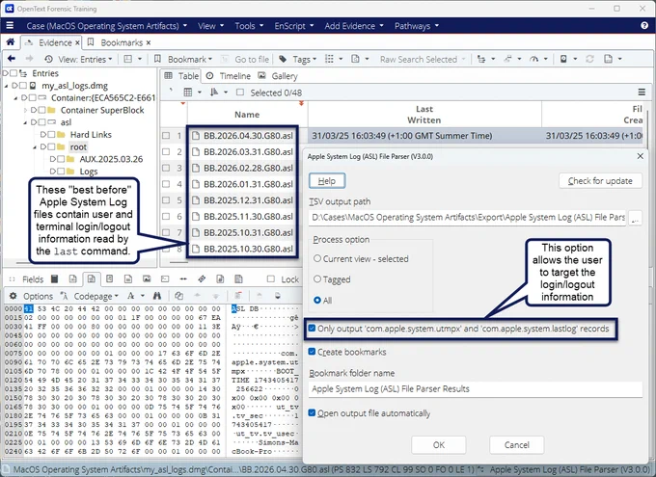The height and width of the screenshot is (477, 656).
Task: Toggle the Create bookmarks checkbox
Action: (x=312, y=352)
